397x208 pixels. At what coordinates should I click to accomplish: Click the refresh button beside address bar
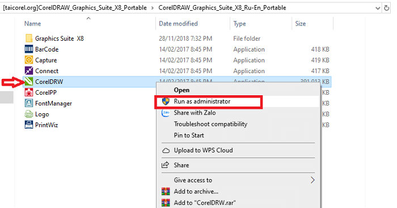(386, 8)
